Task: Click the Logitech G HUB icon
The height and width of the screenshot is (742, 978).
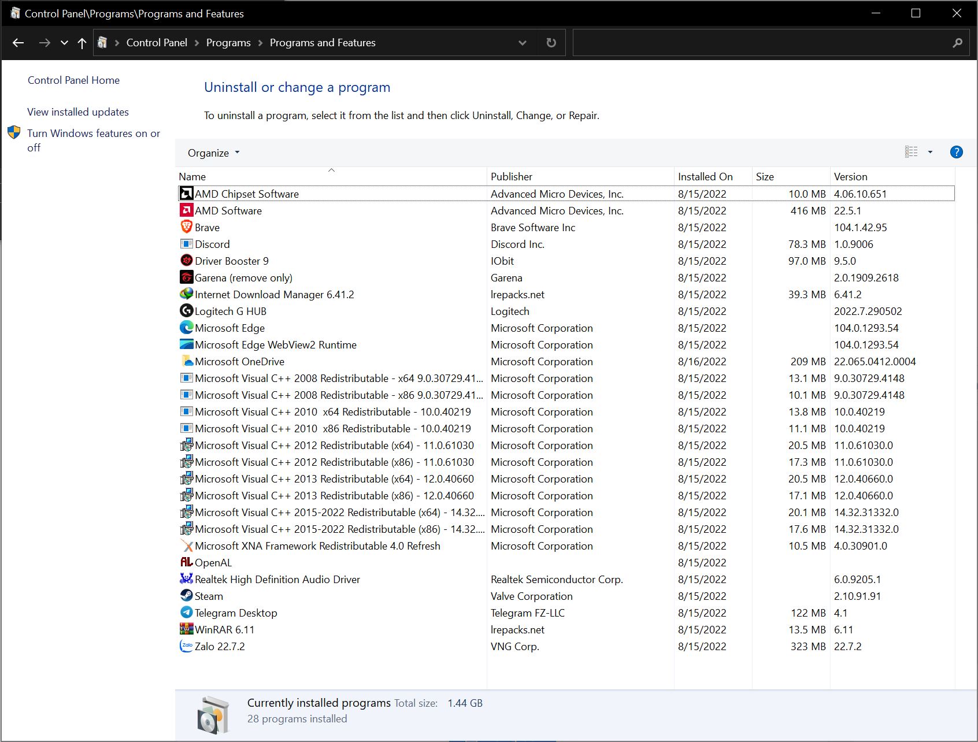Action: (x=186, y=311)
